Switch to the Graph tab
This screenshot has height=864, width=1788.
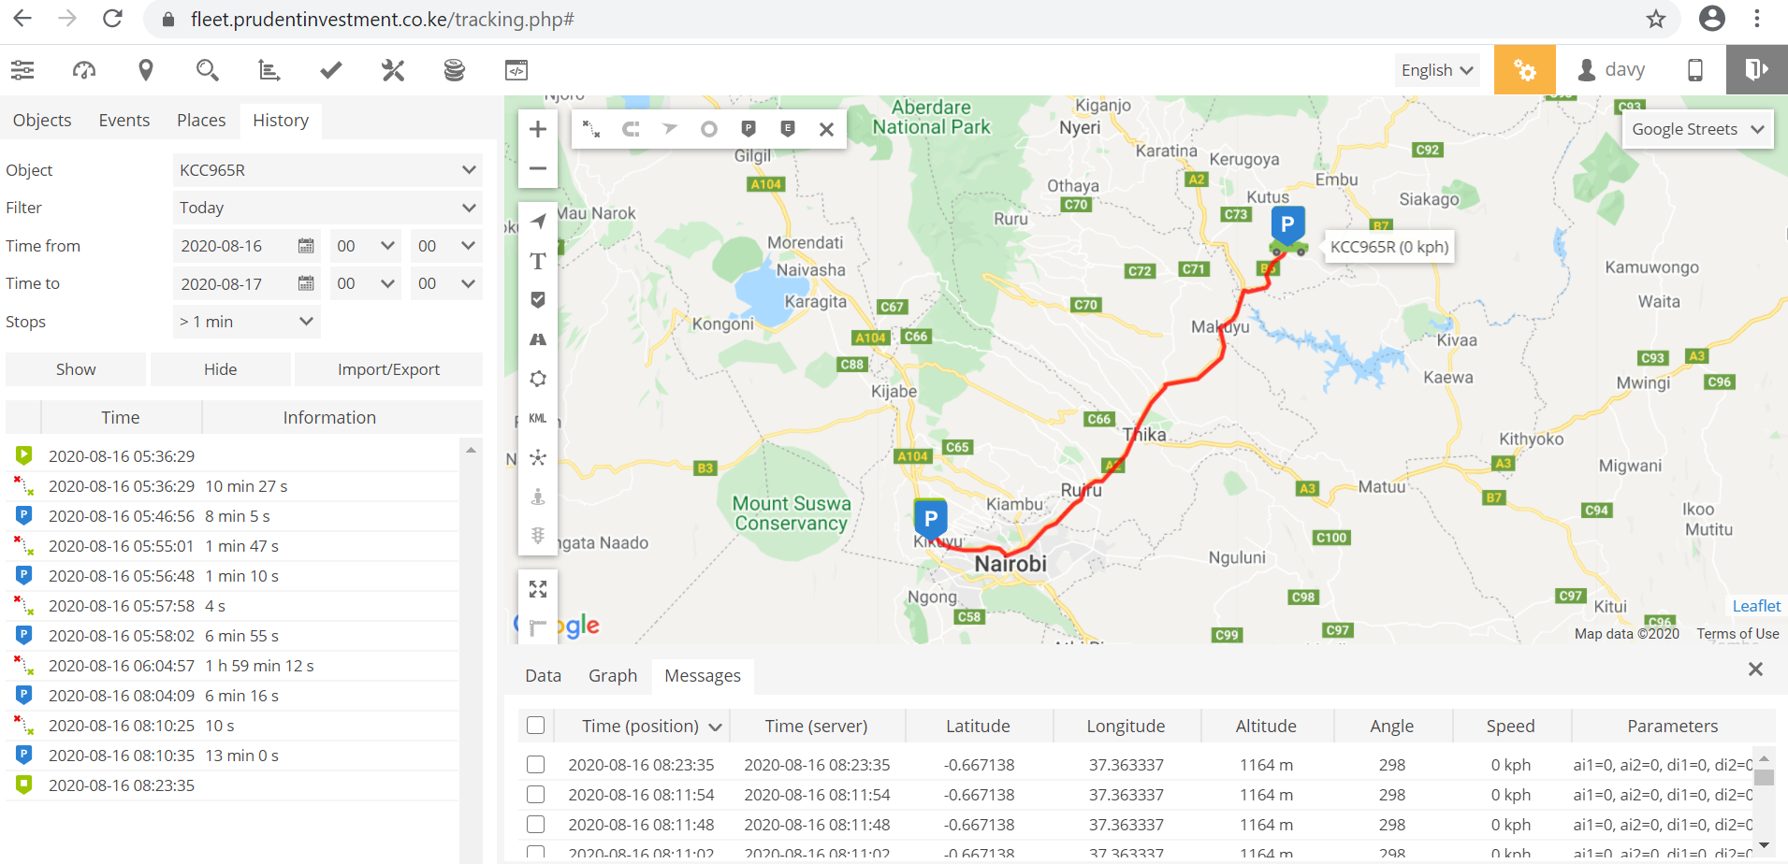613,676
